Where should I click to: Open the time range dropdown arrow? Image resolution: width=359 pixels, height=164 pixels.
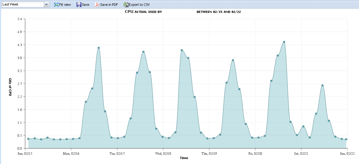coord(46,4)
